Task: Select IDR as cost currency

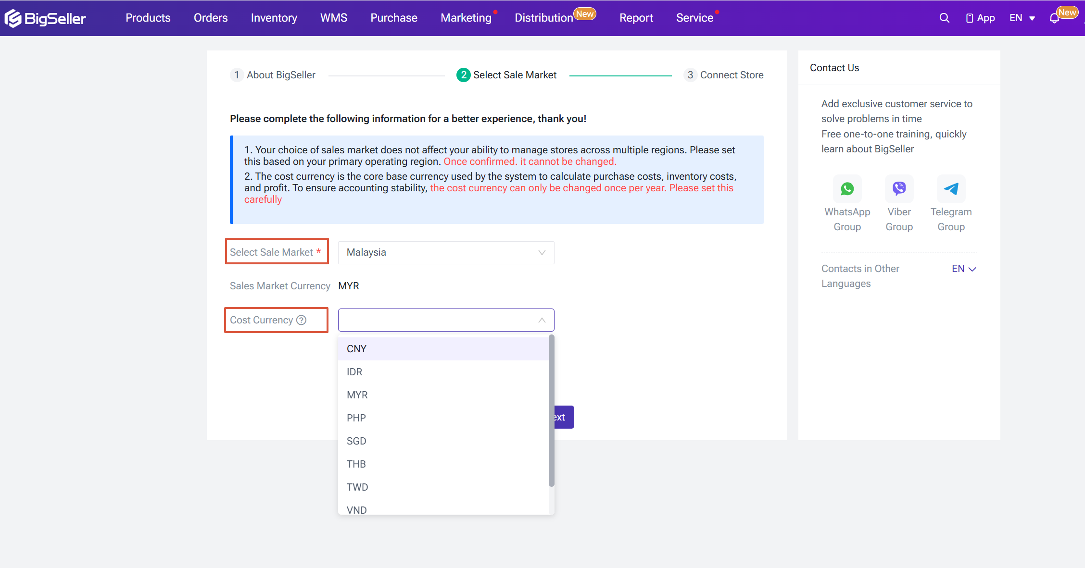Action: click(x=443, y=372)
